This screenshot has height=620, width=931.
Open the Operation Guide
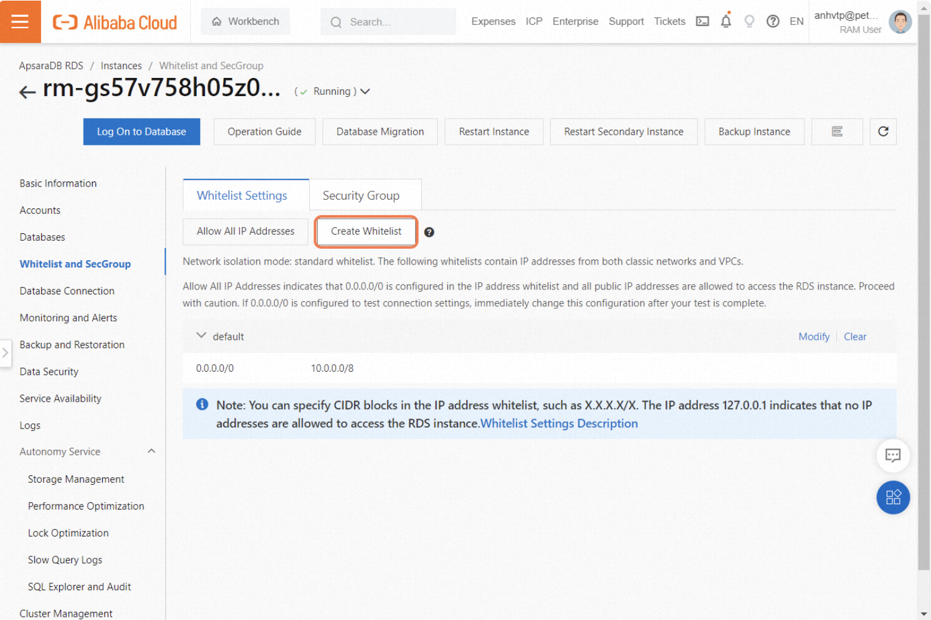click(x=264, y=132)
